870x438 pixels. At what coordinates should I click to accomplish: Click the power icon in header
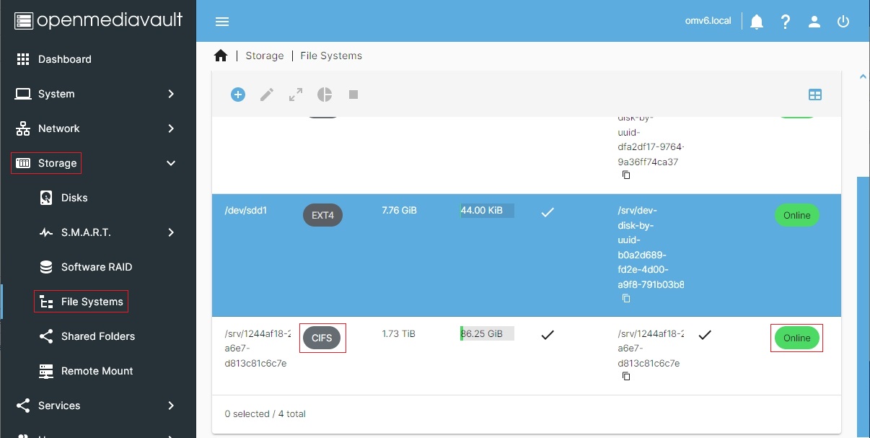tap(843, 22)
